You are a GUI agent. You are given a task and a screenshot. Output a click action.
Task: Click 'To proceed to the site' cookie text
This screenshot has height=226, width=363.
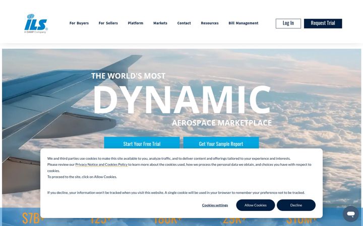[82, 177]
